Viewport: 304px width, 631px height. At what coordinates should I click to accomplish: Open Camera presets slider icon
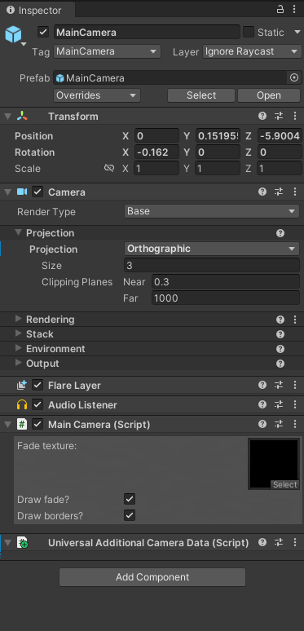279,192
